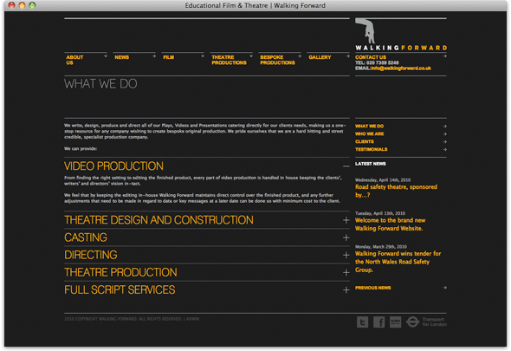This screenshot has height=351, width=511.
Task: Click the arrow next to Previous News
Action: click(x=445, y=288)
